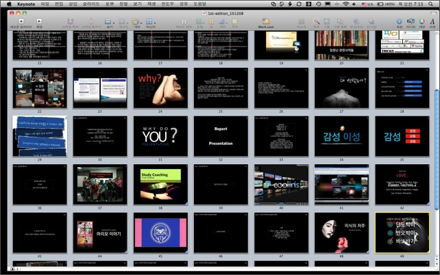Open the U.S. input source menu
Screen dimensions: 440x275
[367, 4]
